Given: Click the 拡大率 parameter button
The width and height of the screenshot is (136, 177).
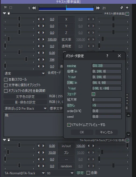Looking at the screenshot, I should (66, 39).
